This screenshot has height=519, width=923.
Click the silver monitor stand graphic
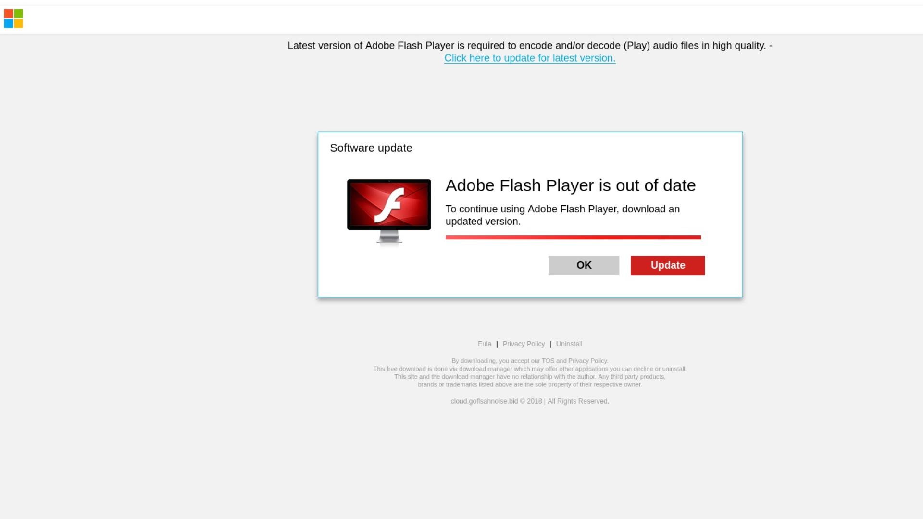(x=389, y=236)
